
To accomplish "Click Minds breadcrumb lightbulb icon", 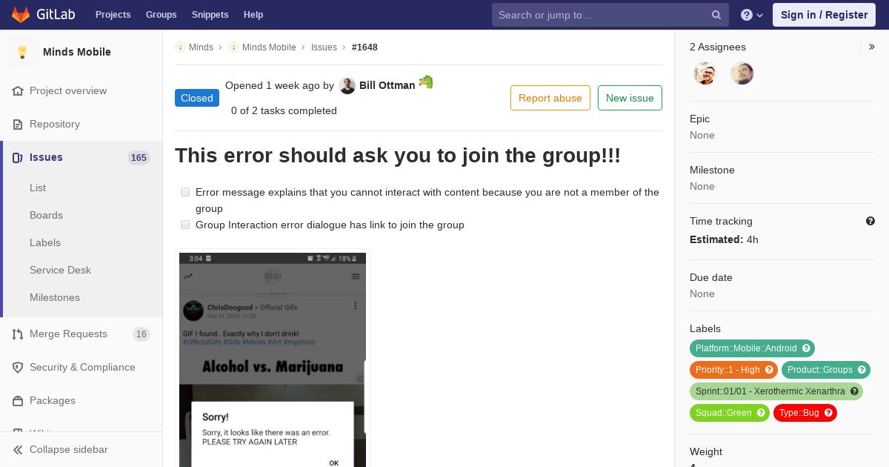I will 180,47.
